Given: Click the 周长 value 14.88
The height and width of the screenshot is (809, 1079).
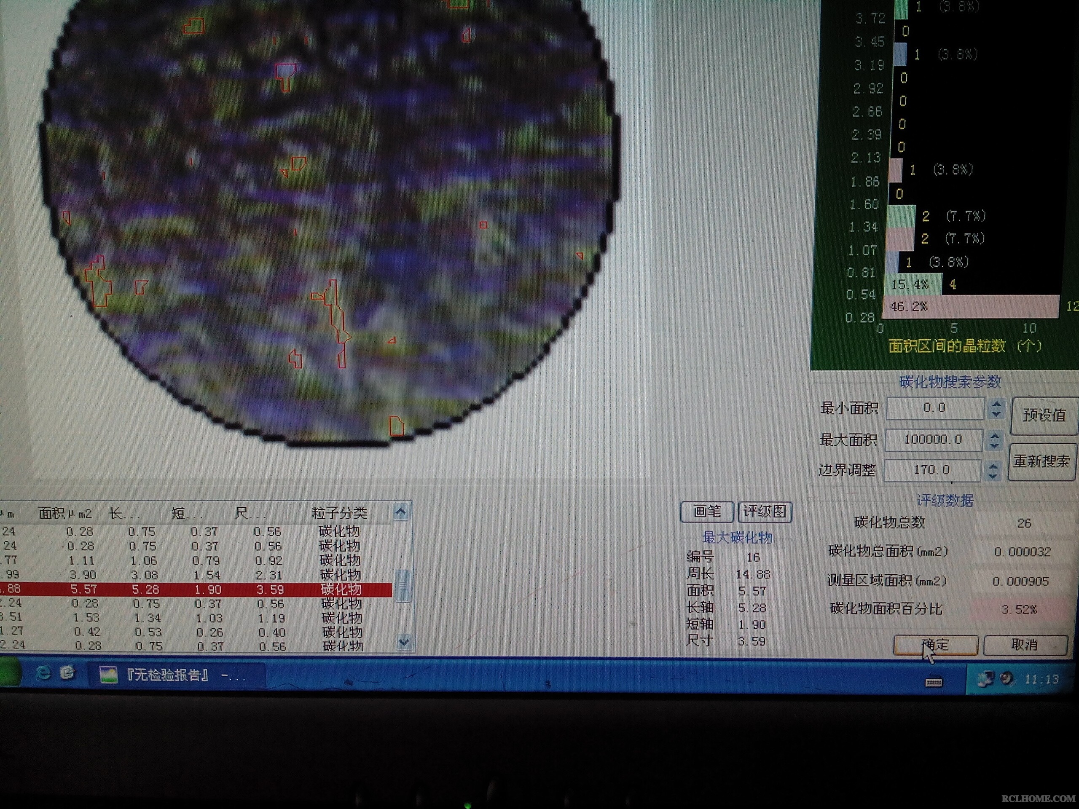Looking at the screenshot, I should (x=753, y=574).
